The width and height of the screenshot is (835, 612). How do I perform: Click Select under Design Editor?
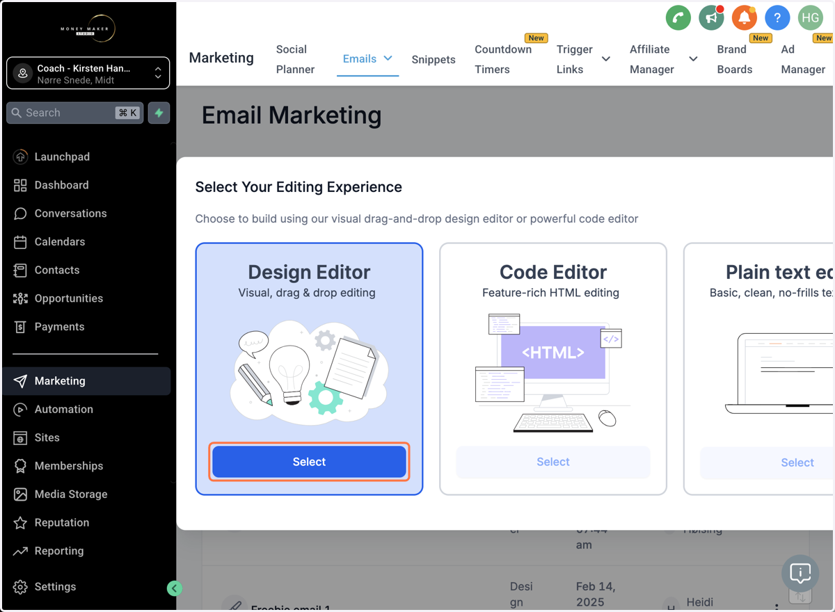click(x=309, y=462)
